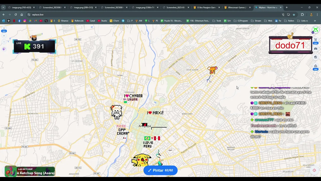Open the Google Drive bookmark

tap(30, 21)
